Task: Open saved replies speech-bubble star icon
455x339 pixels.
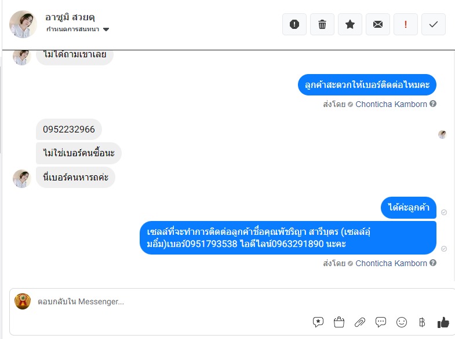Action: point(318,322)
